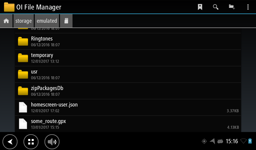Create a new folder with folder-plus icon

tap(232, 7)
